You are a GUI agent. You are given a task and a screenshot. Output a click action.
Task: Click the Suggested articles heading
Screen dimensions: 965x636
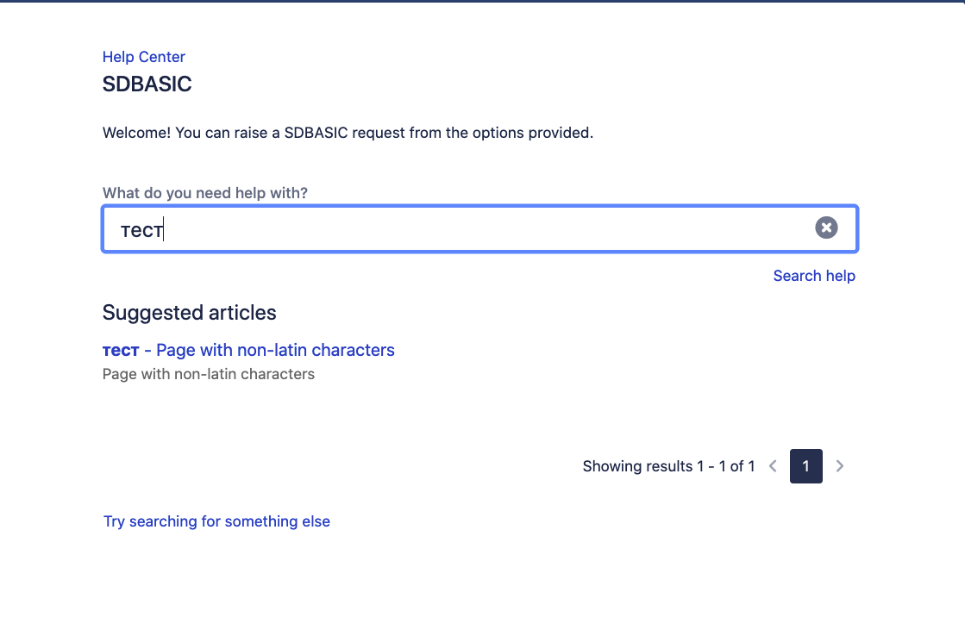coord(189,313)
